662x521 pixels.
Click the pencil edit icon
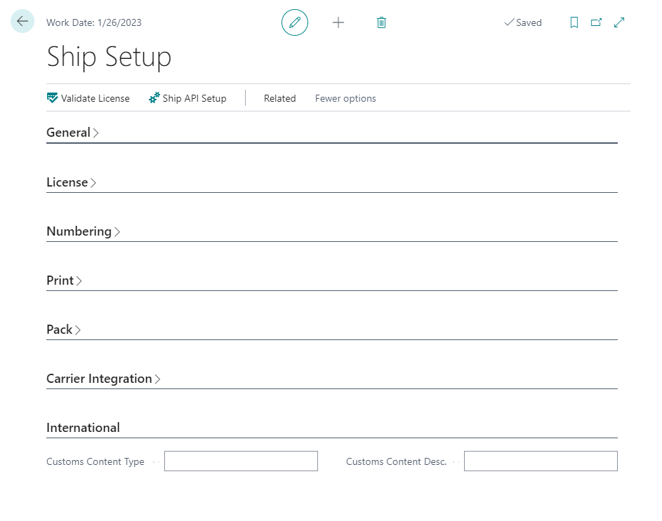(295, 22)
